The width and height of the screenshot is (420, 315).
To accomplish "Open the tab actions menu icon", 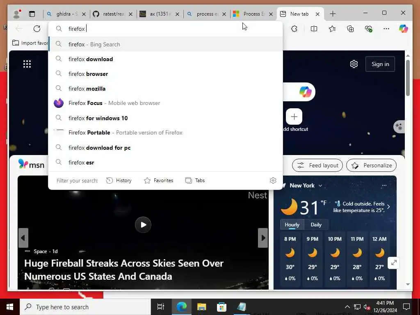I will pos(32,14).
